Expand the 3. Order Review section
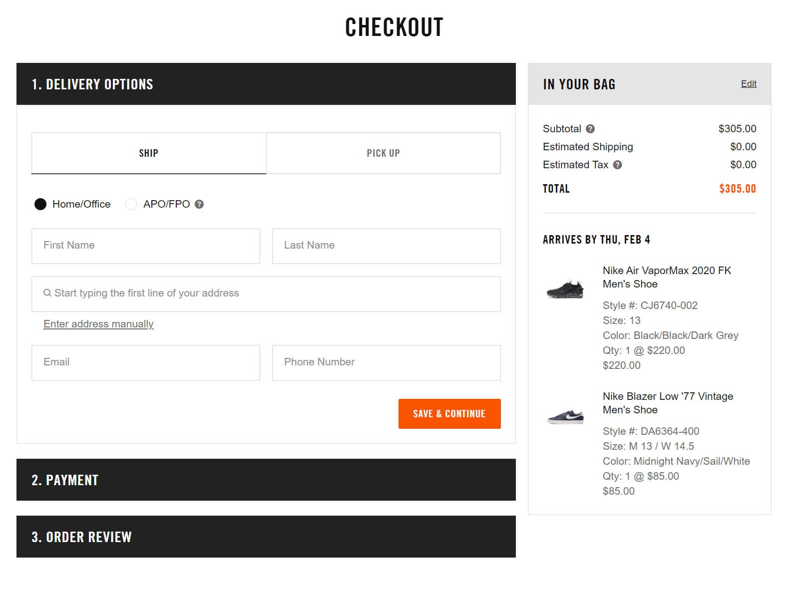 point(266,537)
